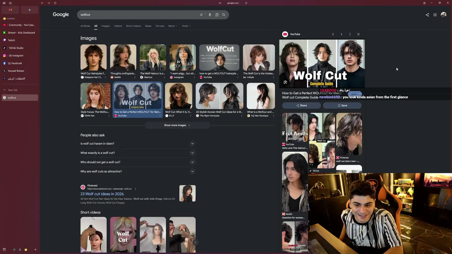Open the pinned Gmail tab
The image size is (452, 254).
point(10,10)
